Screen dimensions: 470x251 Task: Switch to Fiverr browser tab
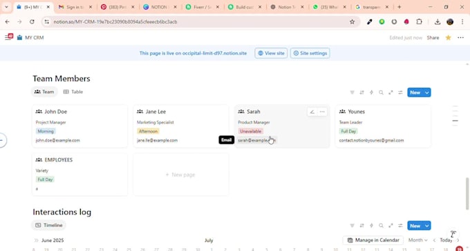pyautogui.click(x=203, y=7)
